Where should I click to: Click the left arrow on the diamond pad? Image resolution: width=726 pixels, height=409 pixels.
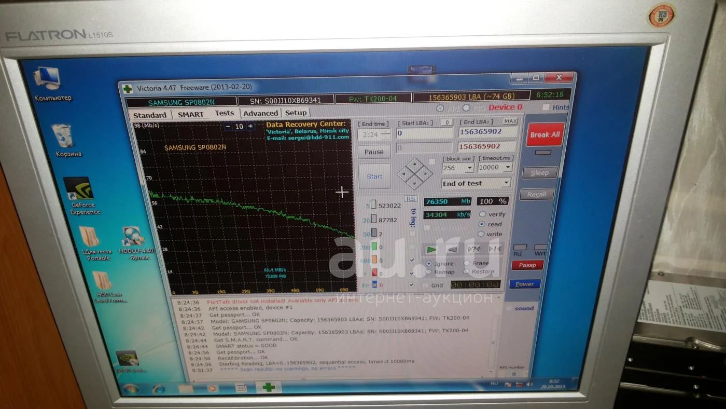[x=405, y=174]
